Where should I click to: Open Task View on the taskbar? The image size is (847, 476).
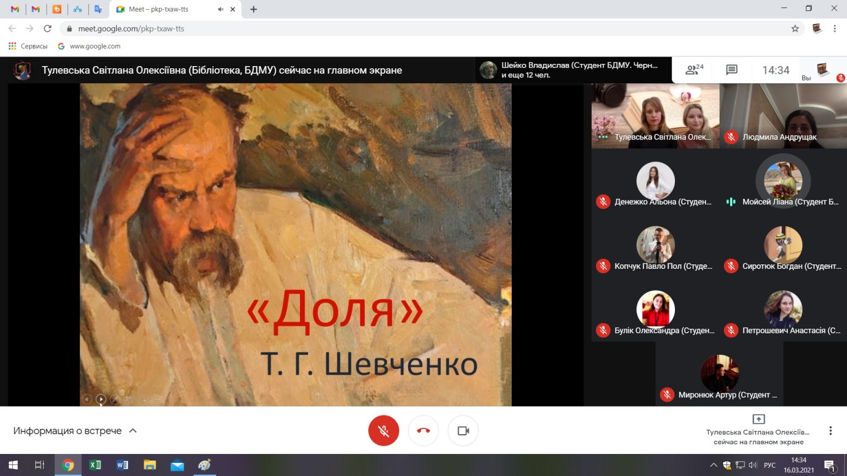click(40, 465)
